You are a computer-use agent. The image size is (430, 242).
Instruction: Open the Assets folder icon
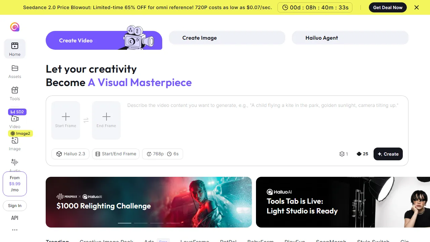click(x=15, y=68)
